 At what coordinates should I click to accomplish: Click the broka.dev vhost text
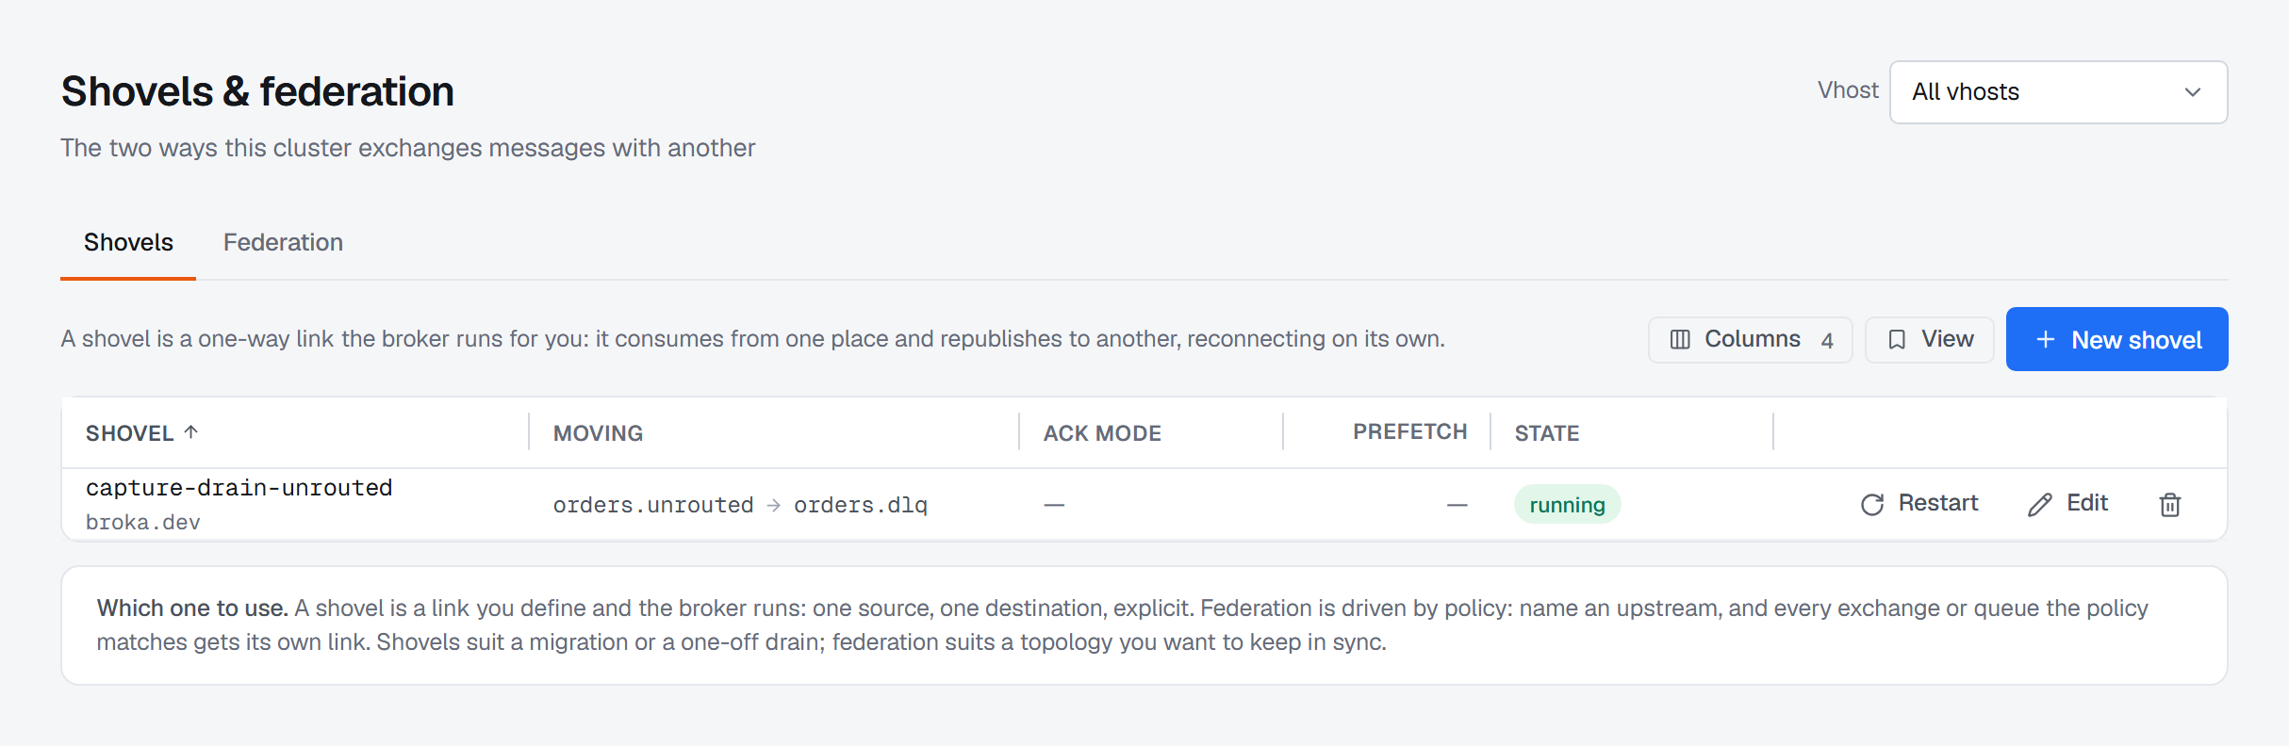coord(142,522)
